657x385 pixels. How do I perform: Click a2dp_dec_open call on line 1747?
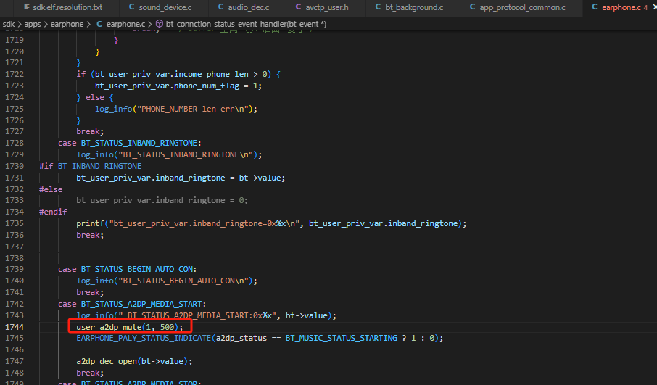[134, 361]
